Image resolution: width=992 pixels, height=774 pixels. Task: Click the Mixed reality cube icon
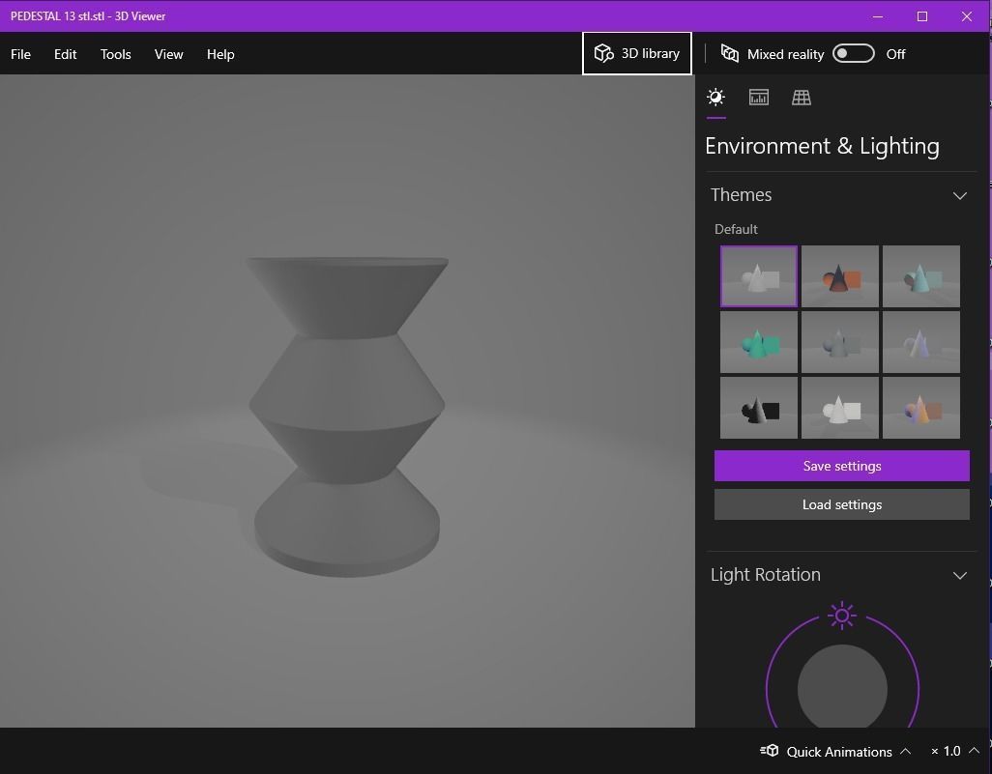(x=729, y=54)
